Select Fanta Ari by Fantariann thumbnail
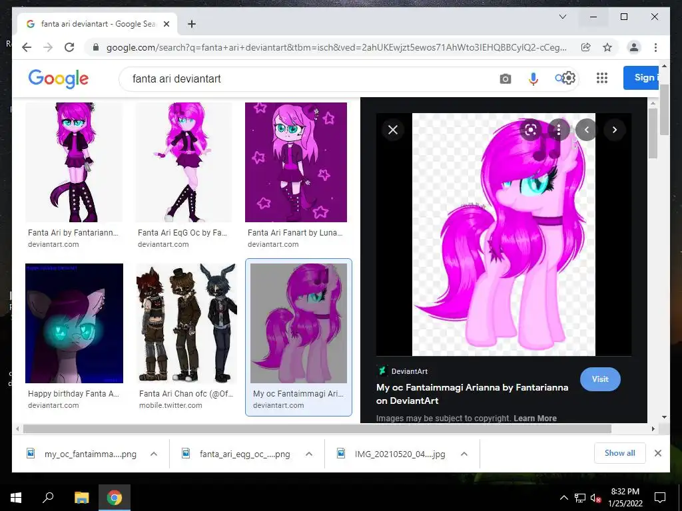Image resolution: width=682 pixels, height=511 pixels. click(74, 162)
